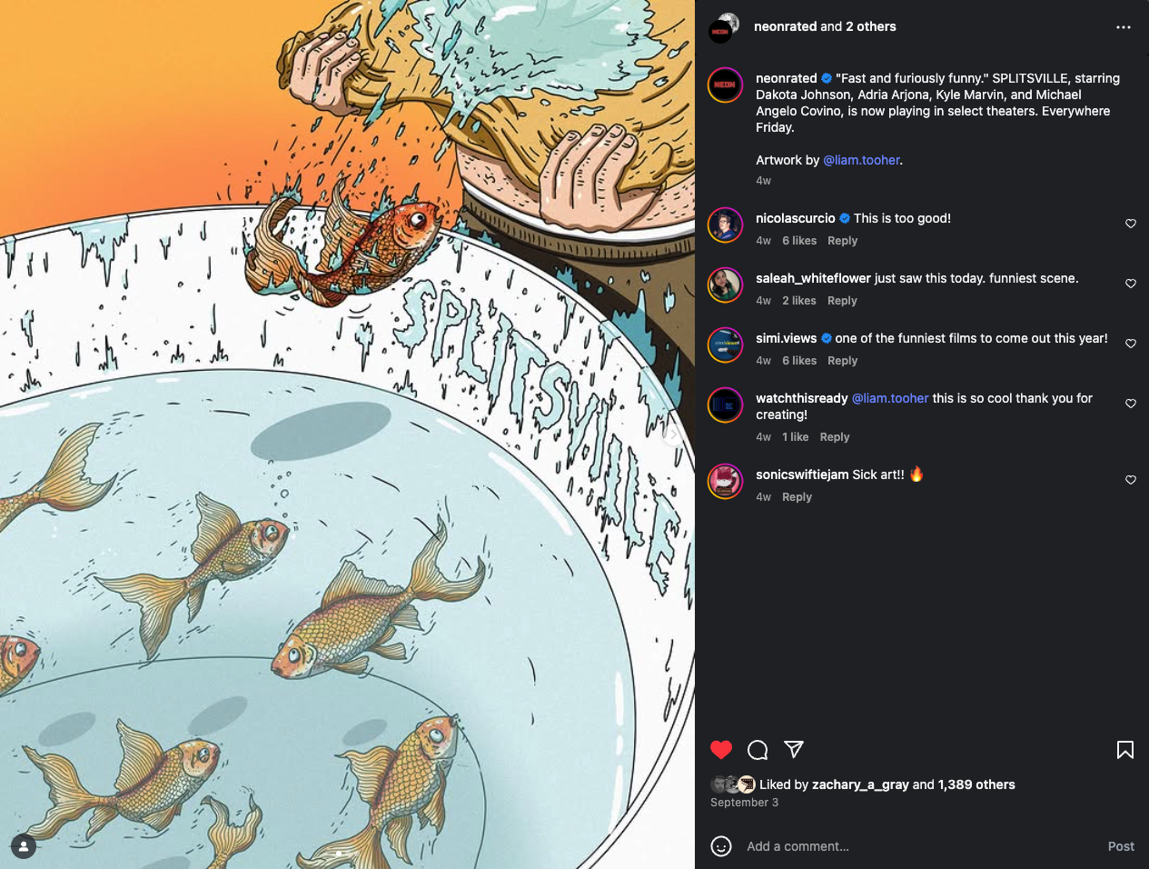Like saleah_whiteflower's comment heart
The height and width of the screenshot is (869, 1149).
(1131, 284)
